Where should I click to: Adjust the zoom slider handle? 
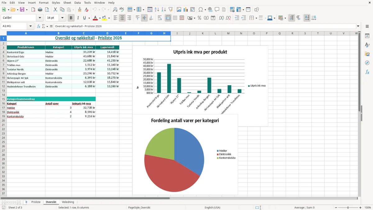coord(348,208)
